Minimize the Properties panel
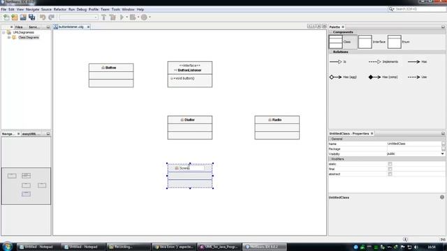 click(x=443, y=133)
